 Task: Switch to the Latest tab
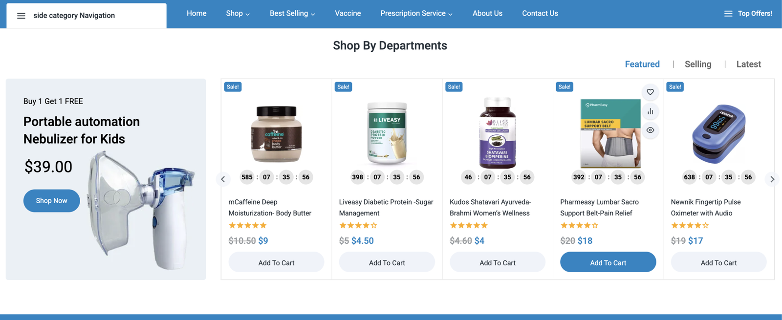749,64
